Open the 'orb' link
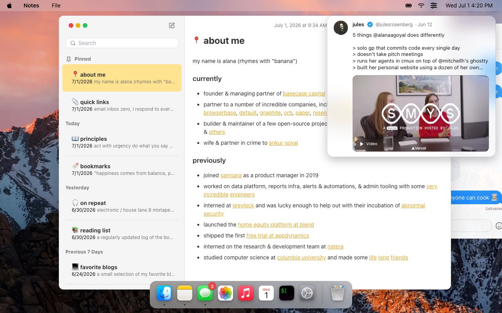Viewport: 502px width, 313px height. (x=288, y=113)
